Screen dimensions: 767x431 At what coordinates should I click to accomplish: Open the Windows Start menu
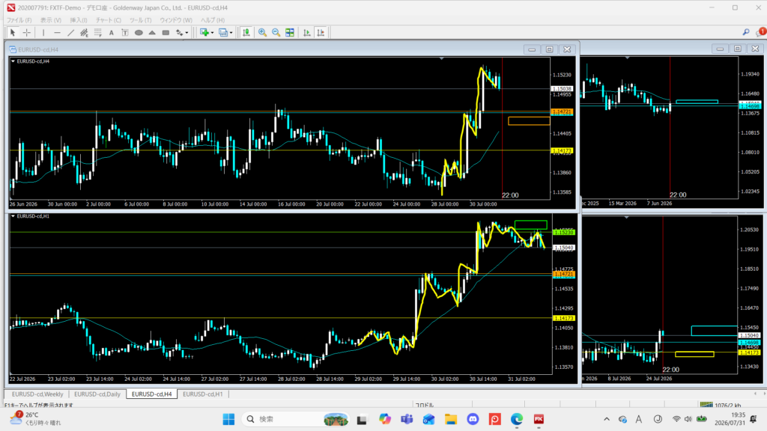coord(228,419)
